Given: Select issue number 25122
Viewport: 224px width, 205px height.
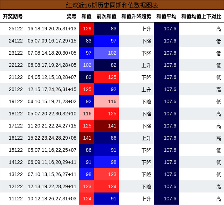Looking at the screenshot, I should 16,29.
